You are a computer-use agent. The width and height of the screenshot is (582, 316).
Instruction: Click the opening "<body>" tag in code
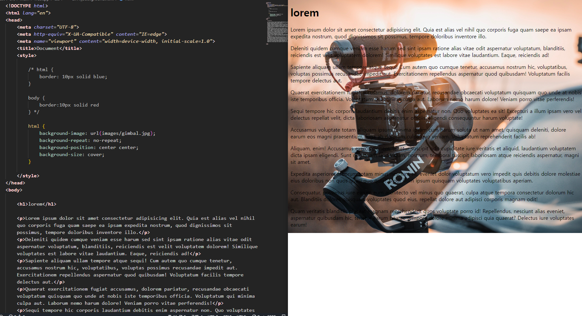[14, 190]
